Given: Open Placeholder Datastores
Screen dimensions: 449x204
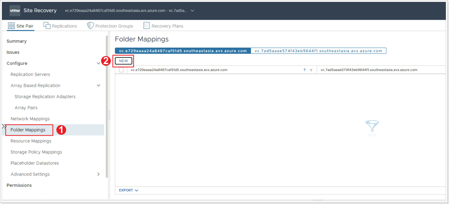Looking at the screenshot, I should coord(35,163).
